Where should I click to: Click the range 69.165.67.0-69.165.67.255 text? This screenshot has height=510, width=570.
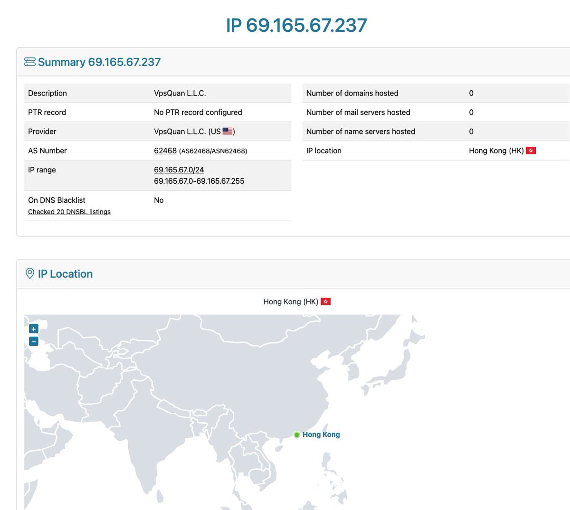coord(199,181)
